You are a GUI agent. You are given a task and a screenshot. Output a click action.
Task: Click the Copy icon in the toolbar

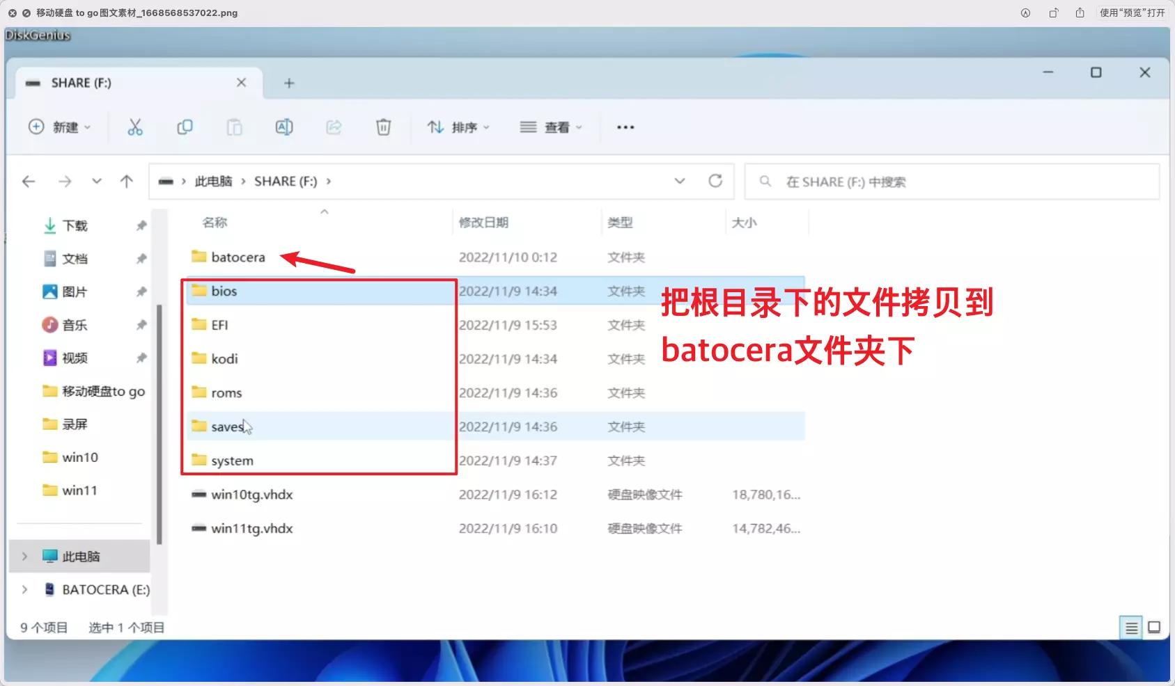185,127
